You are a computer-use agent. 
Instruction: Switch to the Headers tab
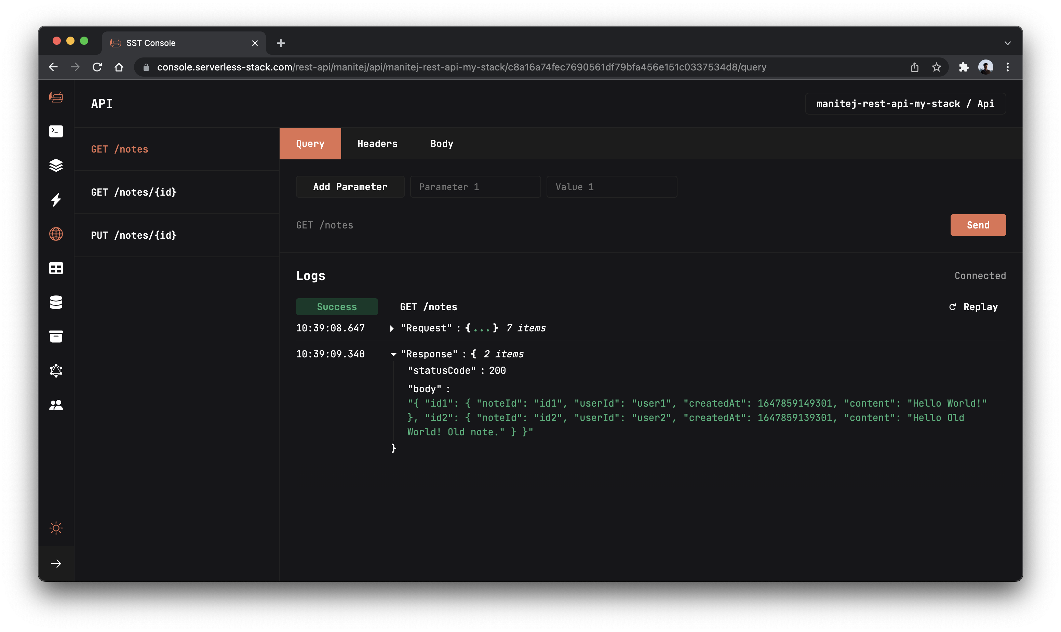pos(377,144)
